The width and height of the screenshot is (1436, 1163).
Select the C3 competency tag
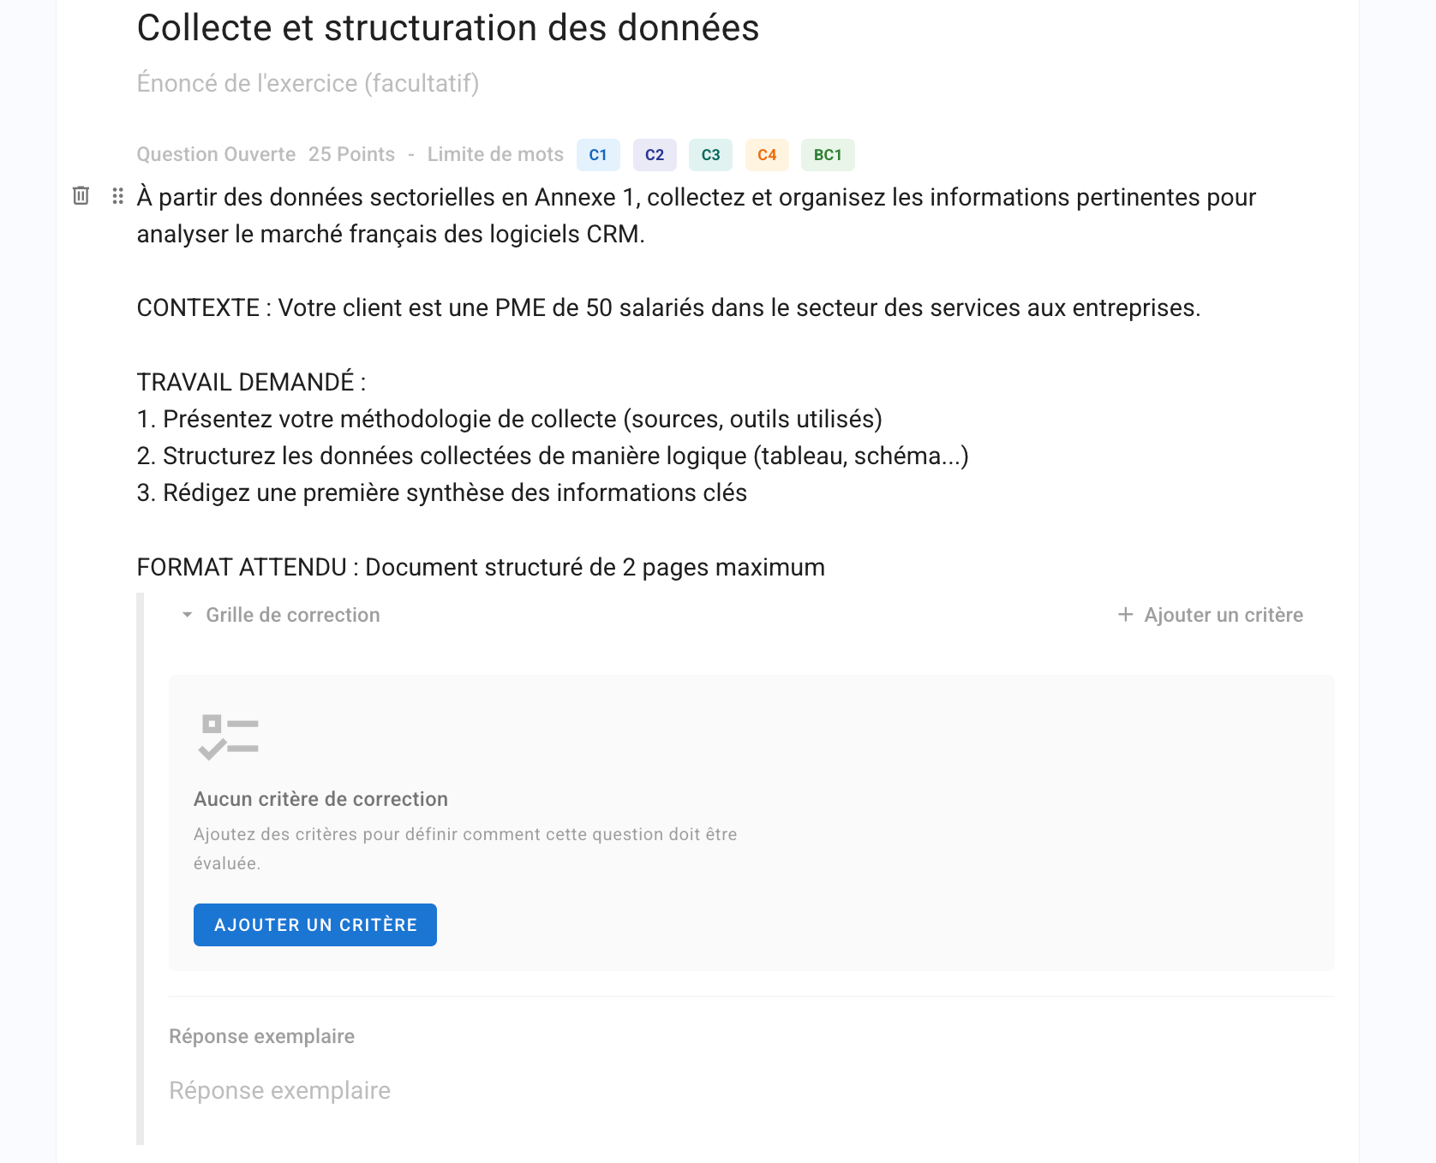click(x=710, y=155)
